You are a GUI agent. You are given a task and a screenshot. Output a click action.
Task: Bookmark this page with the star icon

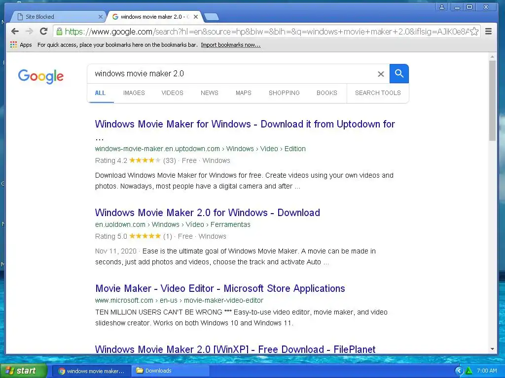pyautogui.click(x=474, y=31)
